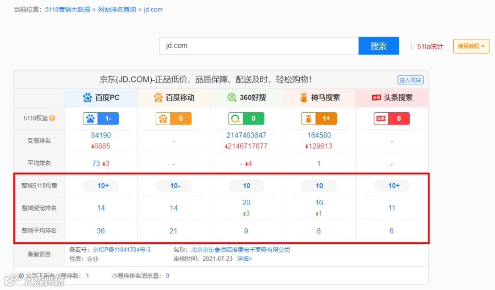495x290 pixels.
Task: Click 整域5118权重 pill 10- under 百度移动
Action: pyautogui.click(x=174, y=186)
